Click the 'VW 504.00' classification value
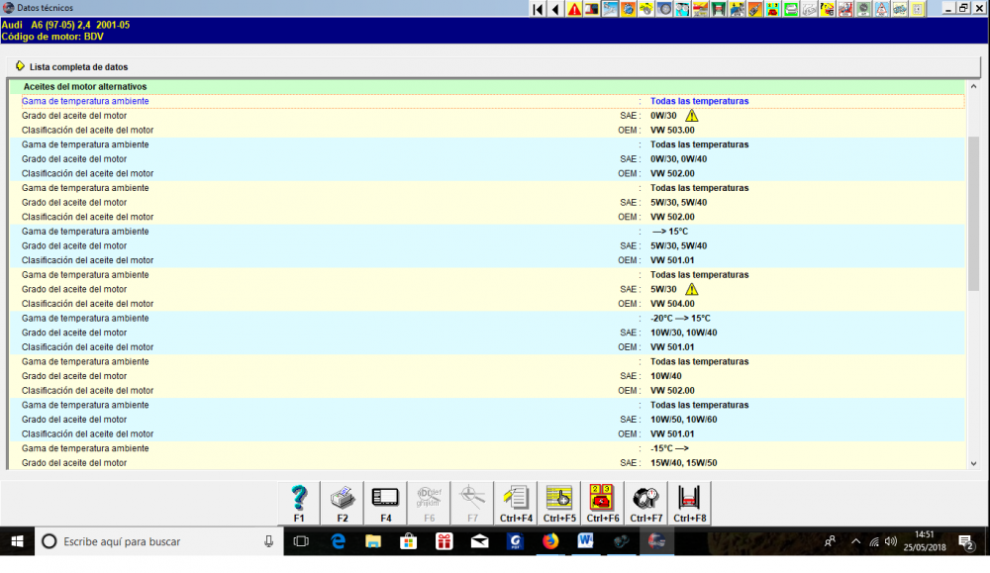Image resolution: width=990 pixels, height=573 pixels. tap(672, 304)
